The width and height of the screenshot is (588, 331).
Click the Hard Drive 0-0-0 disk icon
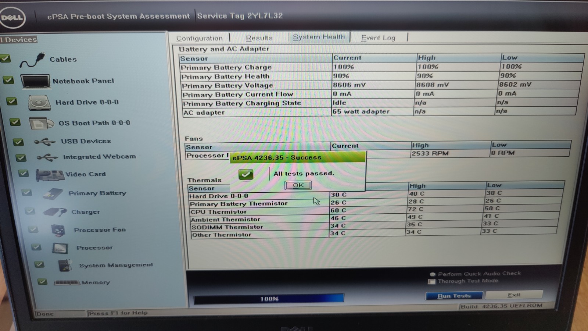point(39,103)
